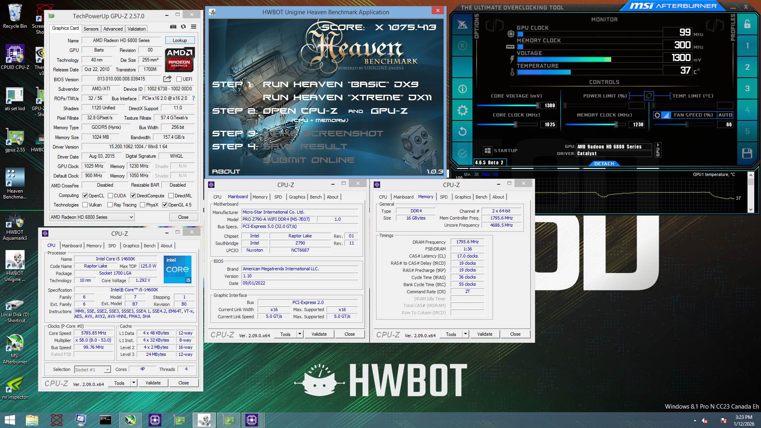
Task: Toggle DirectML checkbox in GPU-Z
Action: point(171,196)
